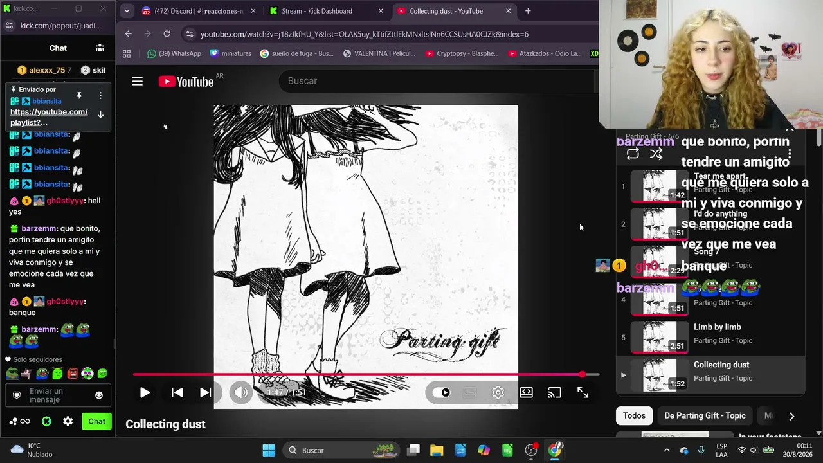This screenshot has height=463, width=823.
Task: Open the YouTube guide hamburger menu
Action: tap(137, 81)
